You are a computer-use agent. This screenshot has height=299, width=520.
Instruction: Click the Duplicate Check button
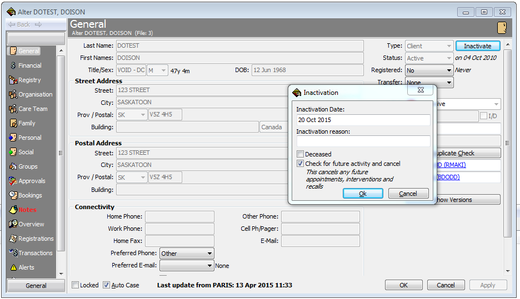coord(468,153)
